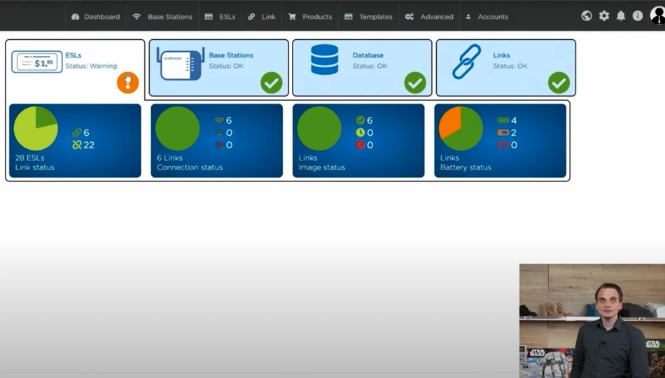Click the orange low battery icon
Screen dimensions: 665x378
503,132
